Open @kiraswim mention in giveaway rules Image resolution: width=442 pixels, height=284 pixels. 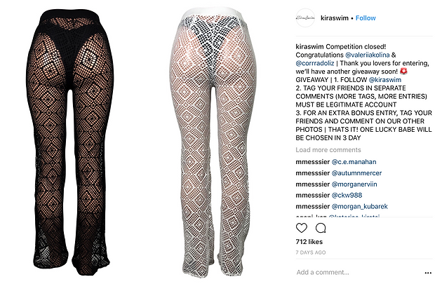click(385, 80)
